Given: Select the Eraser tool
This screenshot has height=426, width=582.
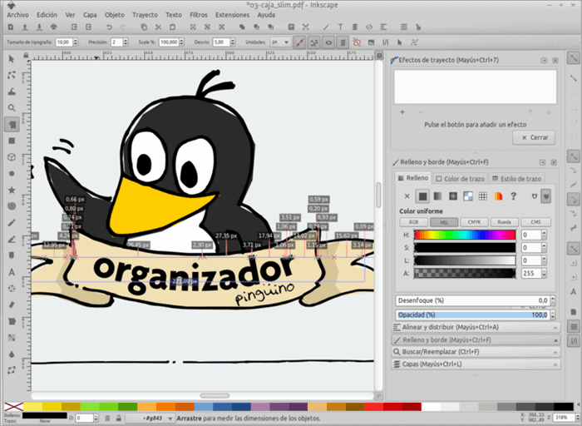Looking at the screenshot, I should point(12,305).
